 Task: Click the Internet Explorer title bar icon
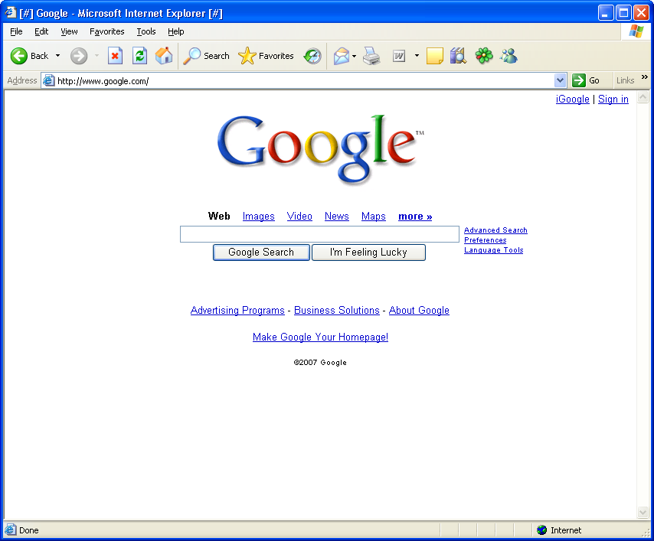point(11,13)
